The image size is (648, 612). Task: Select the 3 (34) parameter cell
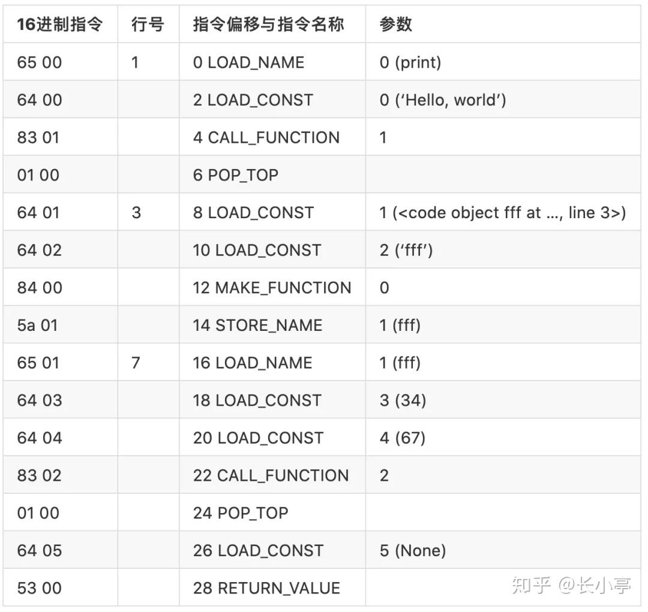pos(403,400)
